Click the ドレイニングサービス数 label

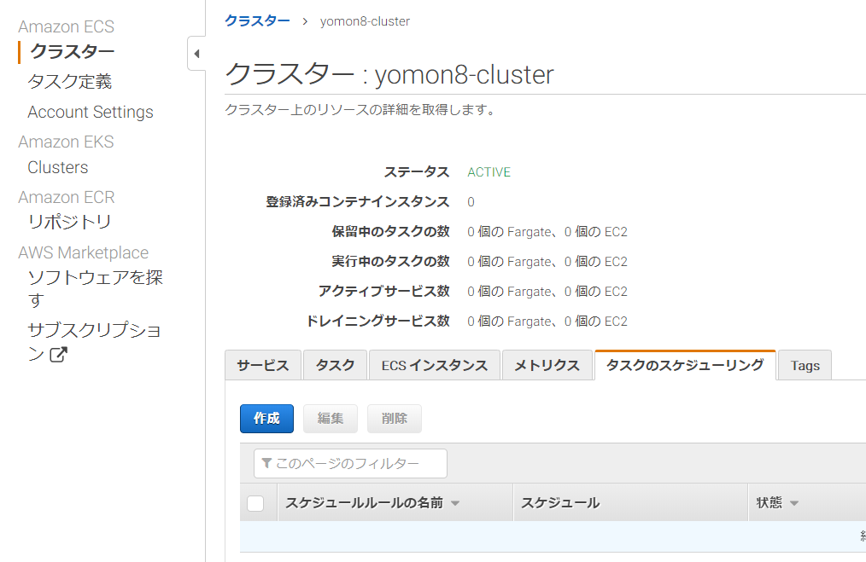(377, 321)
